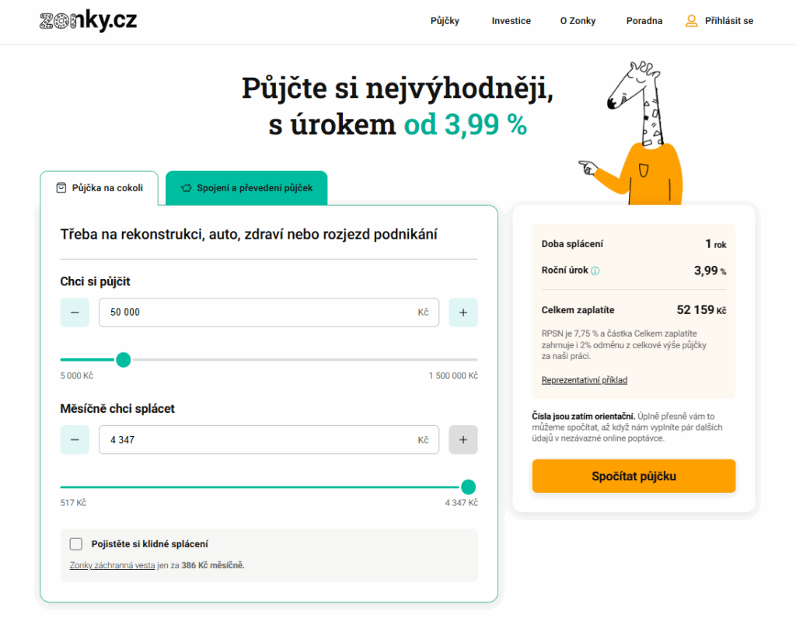Viewport: 796px width, 625px height.
Task: Click the zonky.cz logo
Action: pos(88,21)
